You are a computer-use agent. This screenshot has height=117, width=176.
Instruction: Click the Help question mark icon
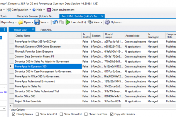pos(34,10)
